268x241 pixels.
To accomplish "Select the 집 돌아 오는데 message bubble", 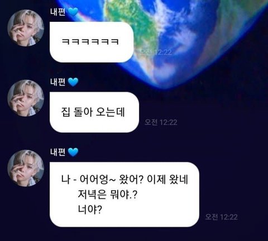I will click(94, 112).
